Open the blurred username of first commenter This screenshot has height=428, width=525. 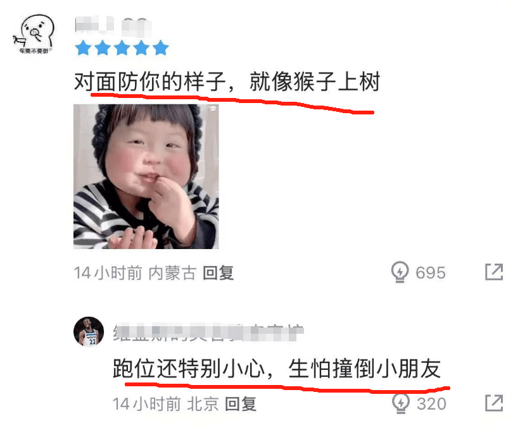[x=113, y=25]
